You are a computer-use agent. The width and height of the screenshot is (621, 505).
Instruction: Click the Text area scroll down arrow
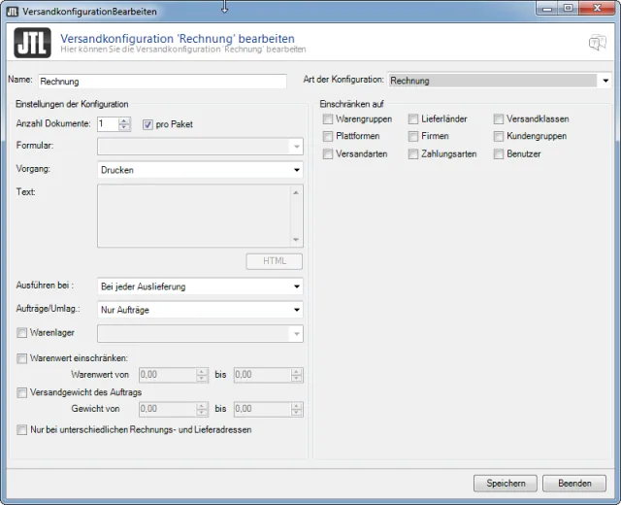coord(296,240)
